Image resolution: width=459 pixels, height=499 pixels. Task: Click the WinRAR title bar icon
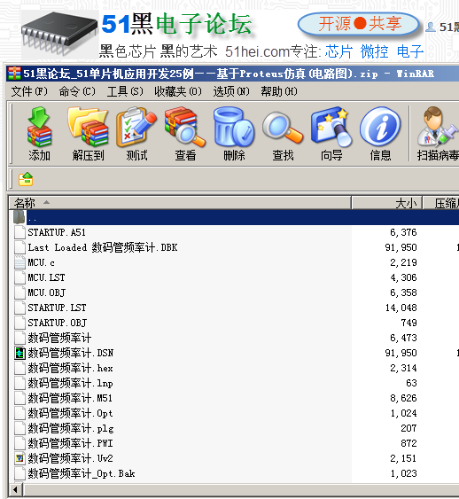14,74
